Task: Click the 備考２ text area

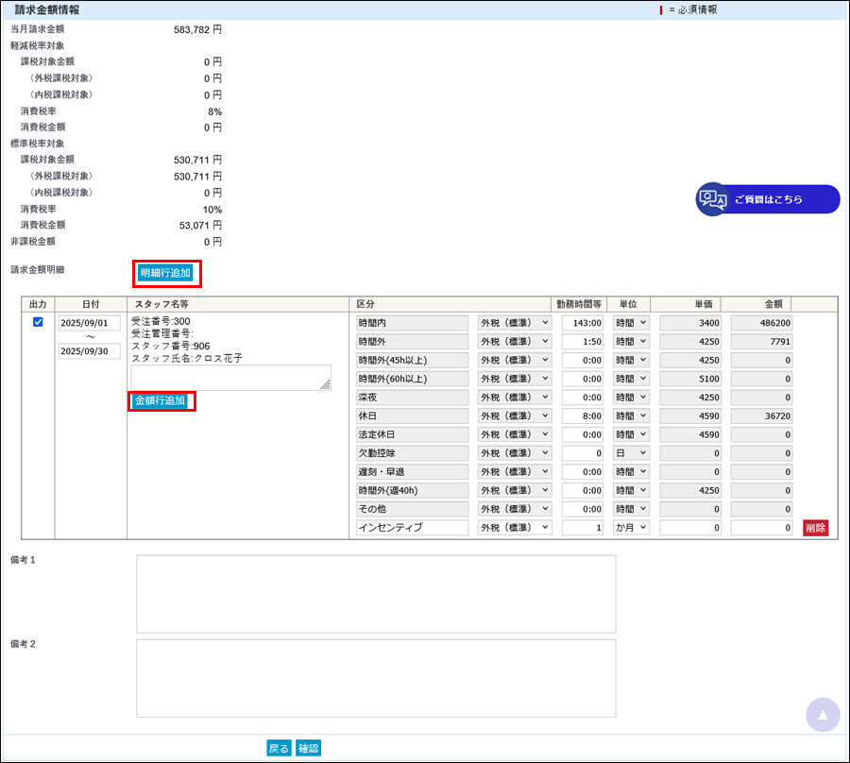Action: click(376, 678)
